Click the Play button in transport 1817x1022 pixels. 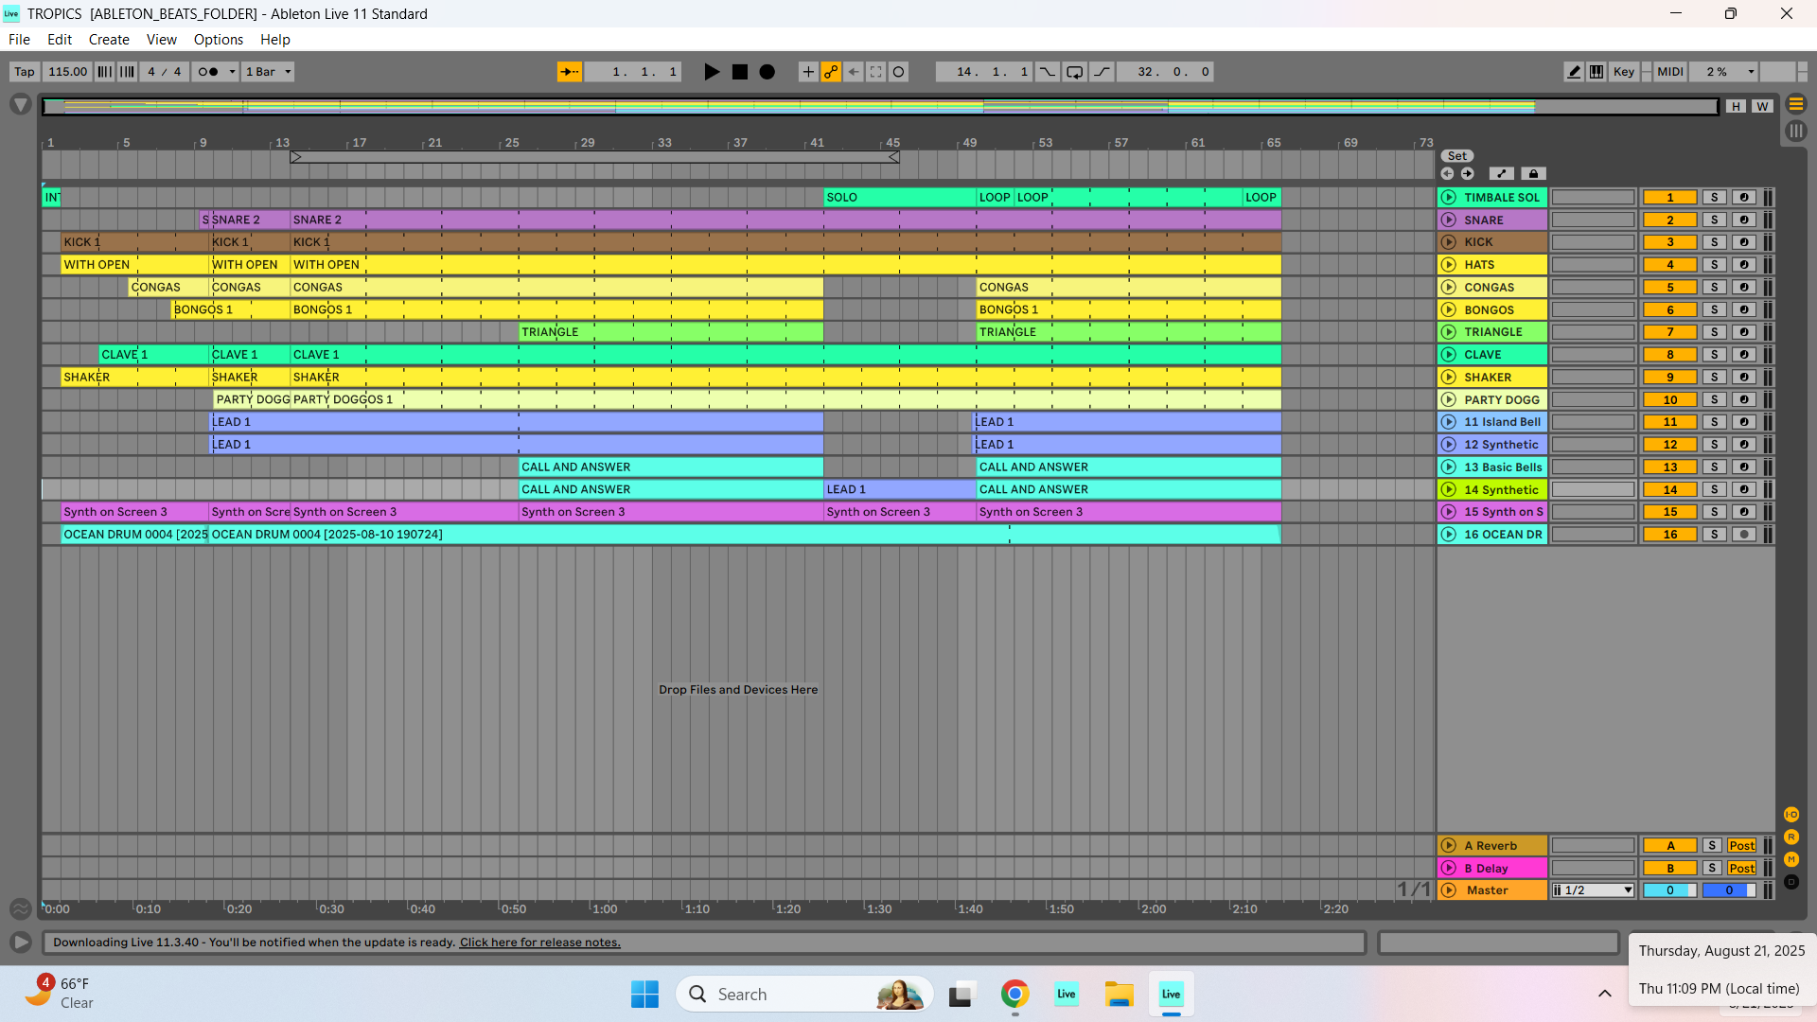(712, 72)
